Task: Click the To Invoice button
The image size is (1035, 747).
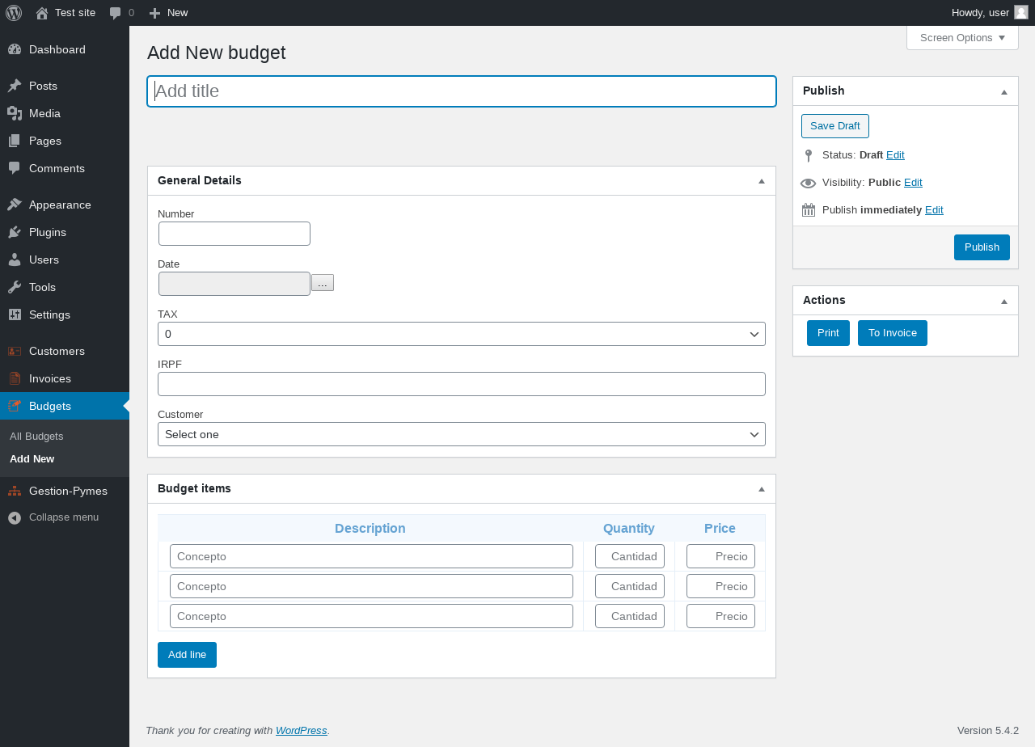Action: (x=892, y=333)
